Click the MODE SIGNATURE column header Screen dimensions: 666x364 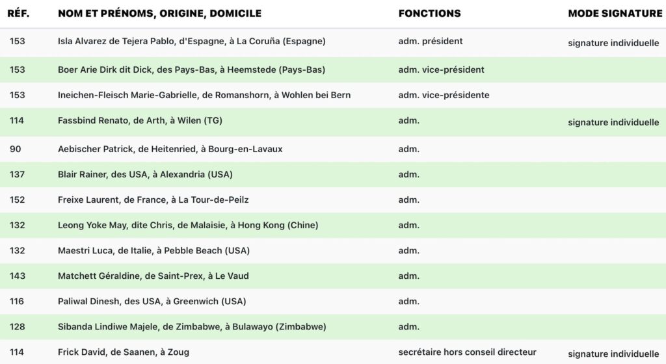(x=615, y=13)
